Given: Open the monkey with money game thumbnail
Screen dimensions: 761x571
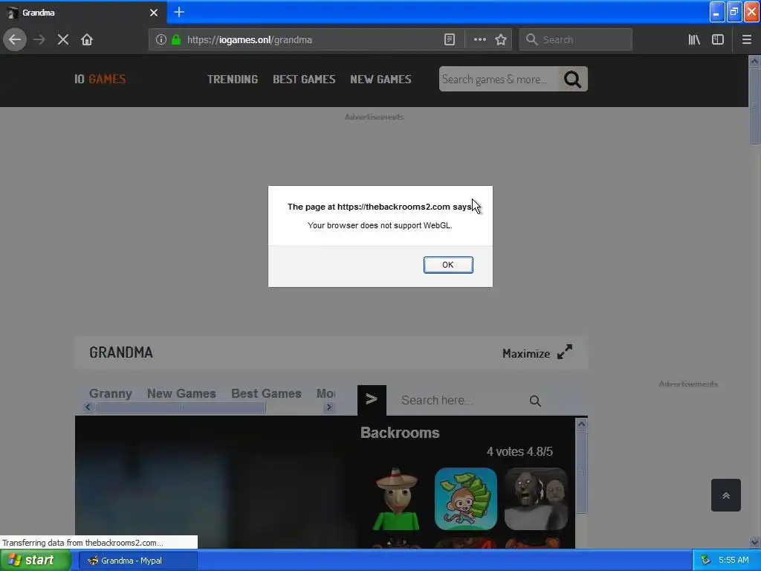Looking at the screenshot, I should (466, 499).
